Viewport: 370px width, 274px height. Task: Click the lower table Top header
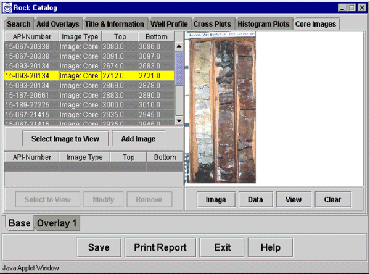[x=128, y=157]
